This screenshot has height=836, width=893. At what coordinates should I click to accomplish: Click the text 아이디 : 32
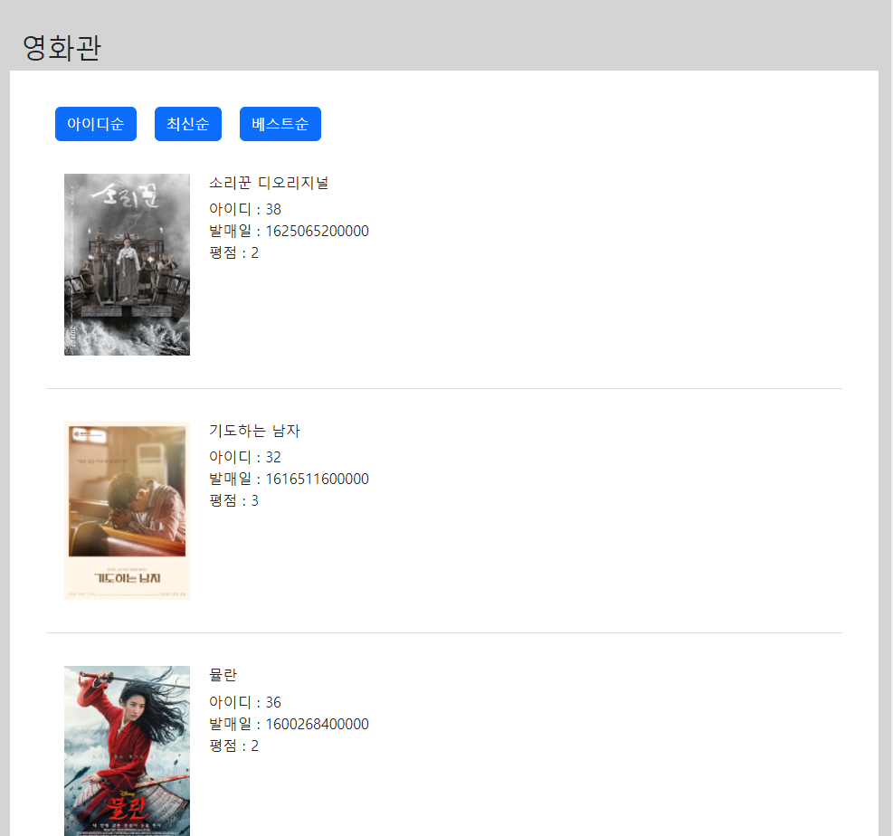tap(245, 457)
